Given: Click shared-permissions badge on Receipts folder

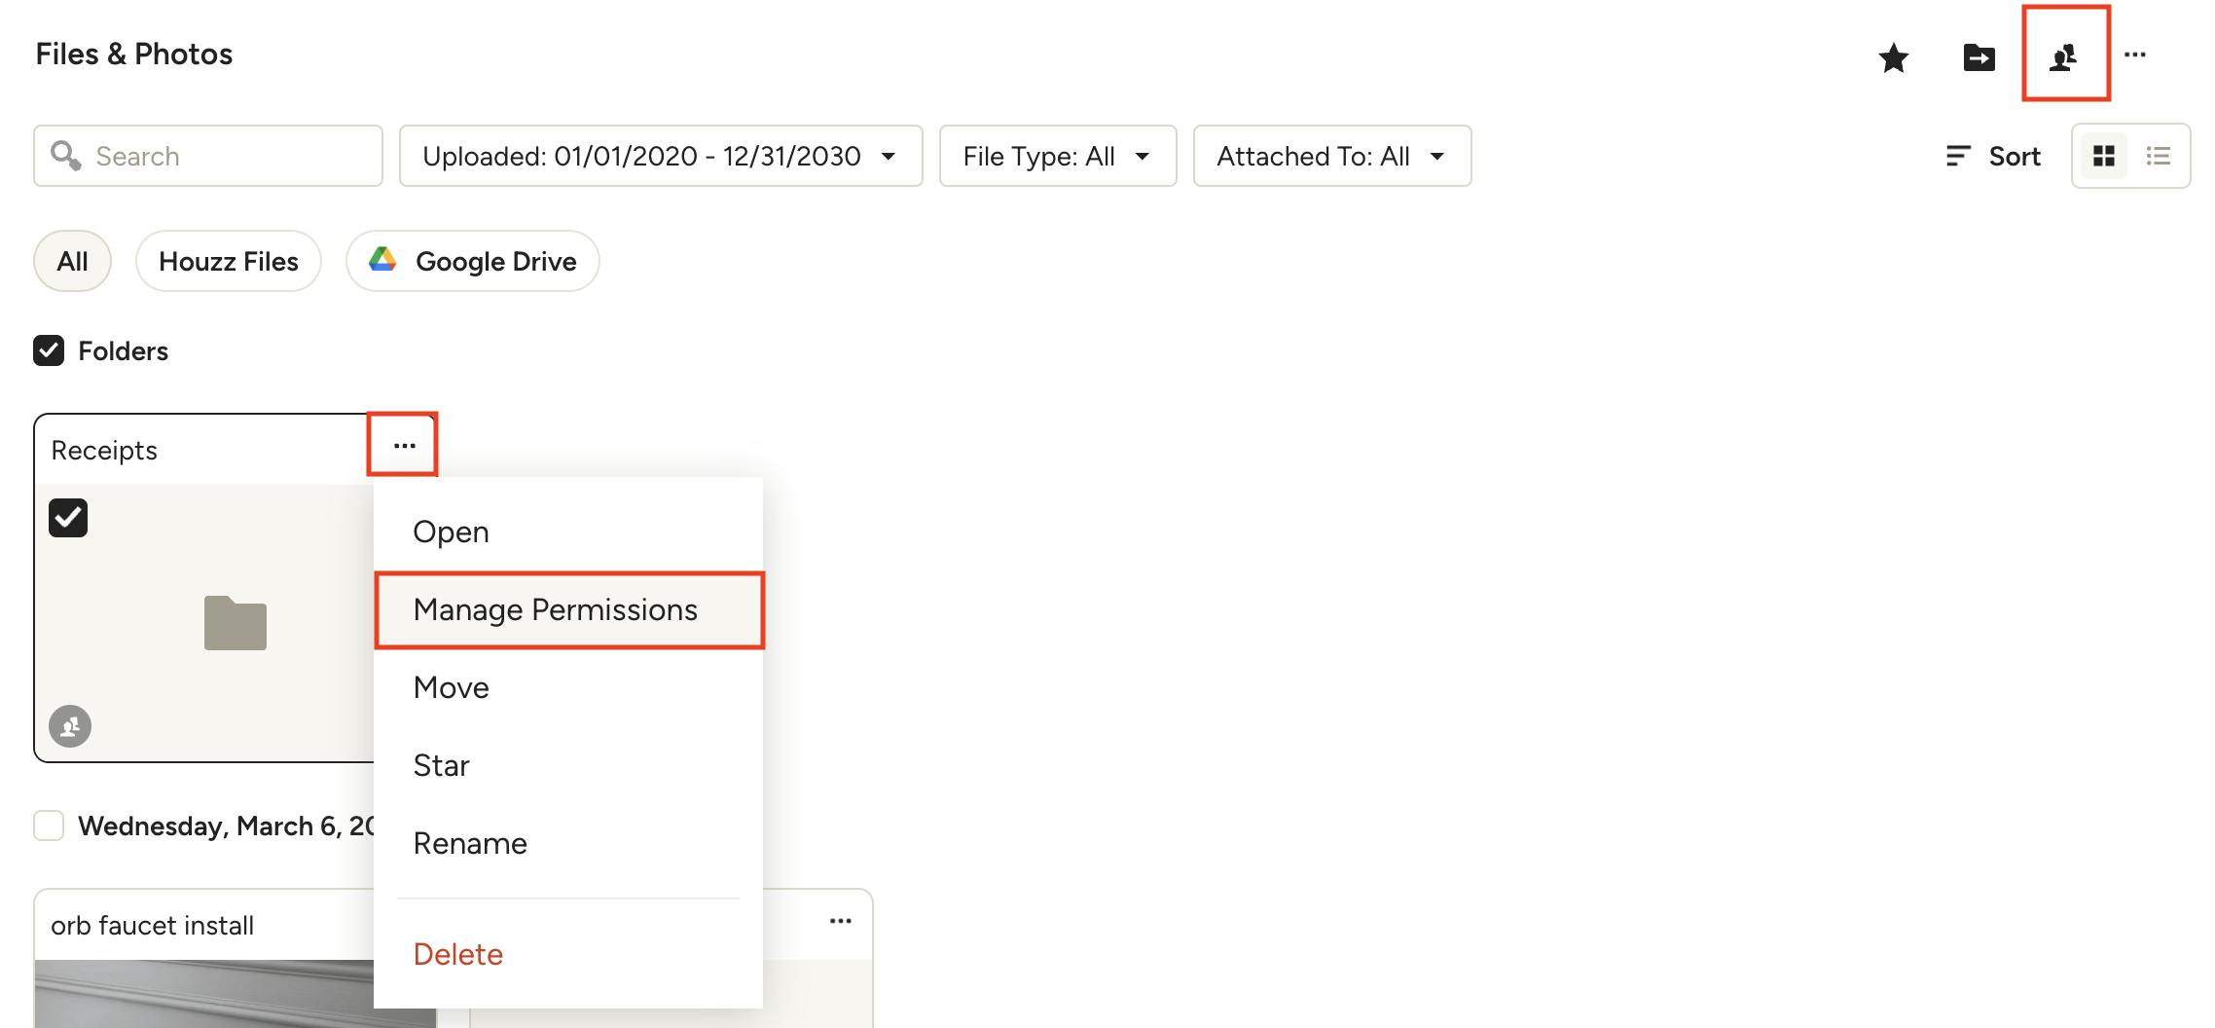Looking at the screenshot, I should pos(70,726).
